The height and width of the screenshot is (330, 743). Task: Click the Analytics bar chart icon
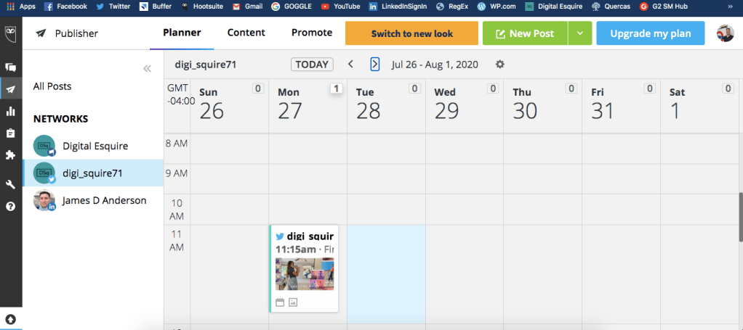[11, 111]
